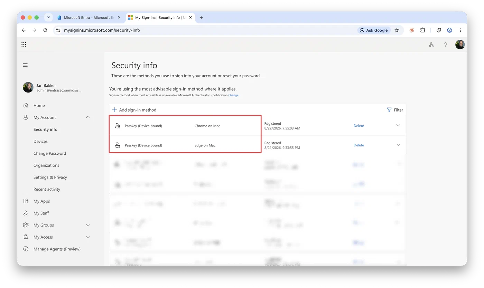The image size is (484, 288).
Task: Click the Change default sign-in method link
Action: point(233,95)
